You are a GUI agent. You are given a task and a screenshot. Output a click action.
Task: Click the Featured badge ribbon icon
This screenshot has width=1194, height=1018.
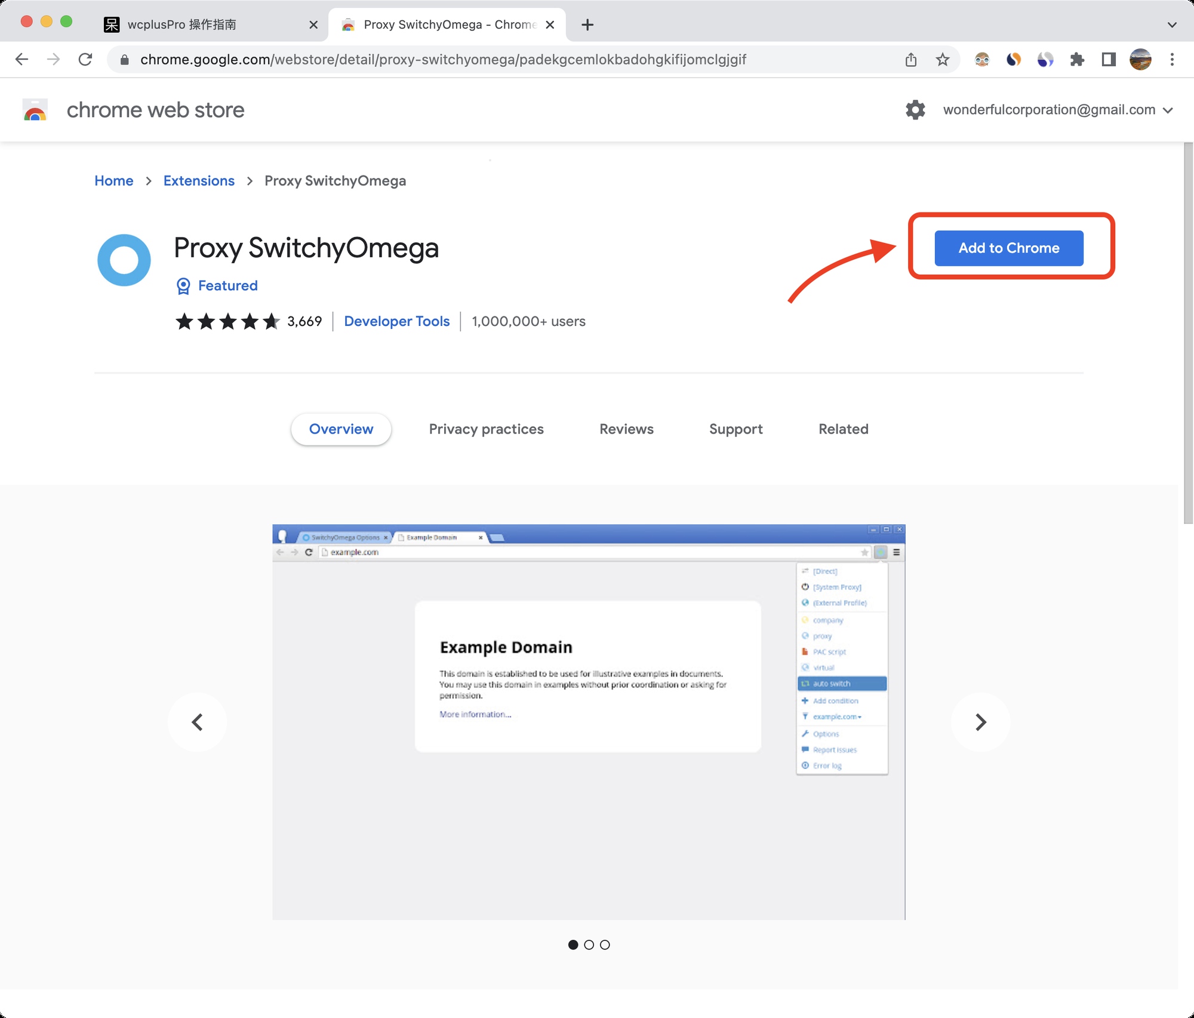point(183,286)
